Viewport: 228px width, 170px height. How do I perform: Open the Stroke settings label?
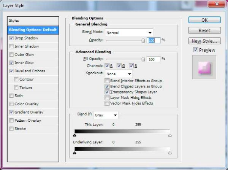[20, 129]
